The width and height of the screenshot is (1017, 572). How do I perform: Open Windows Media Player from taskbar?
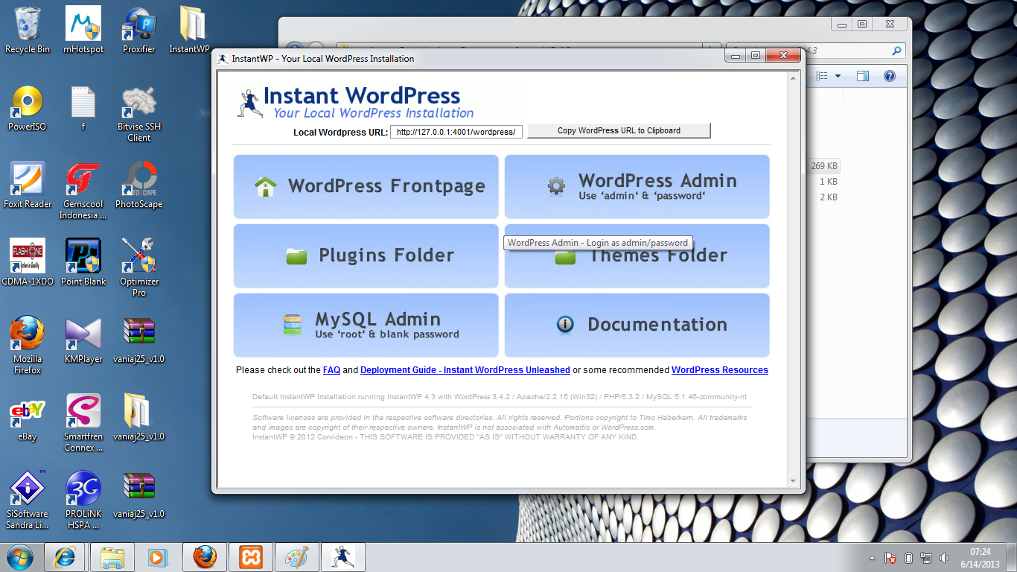point(157,557)
